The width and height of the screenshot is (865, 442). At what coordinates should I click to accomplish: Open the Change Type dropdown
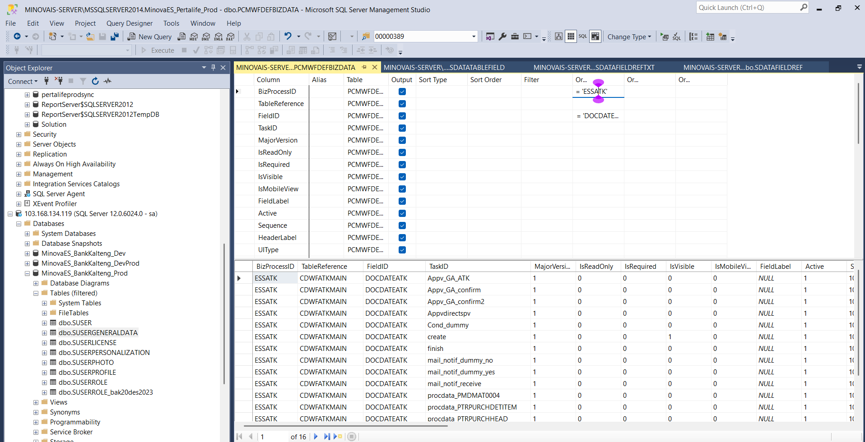point(629,37)
